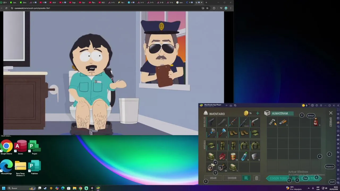Click the COGER TODO button

[278, 179]
